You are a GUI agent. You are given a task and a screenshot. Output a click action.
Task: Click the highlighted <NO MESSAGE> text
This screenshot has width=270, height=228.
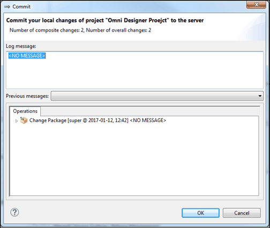[27, 56]
